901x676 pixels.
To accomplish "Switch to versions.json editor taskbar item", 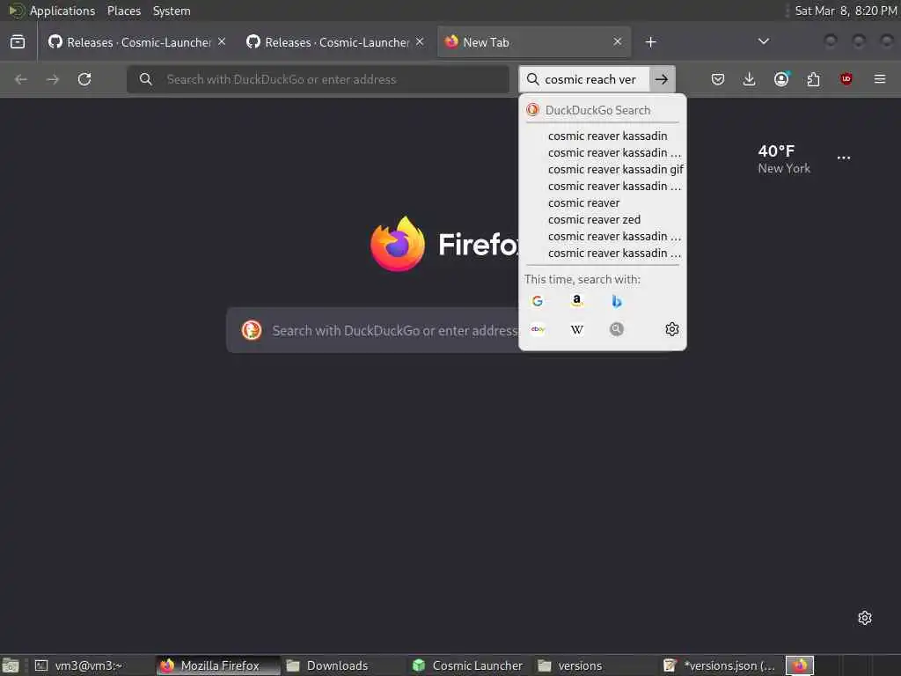I will [721, 665].
